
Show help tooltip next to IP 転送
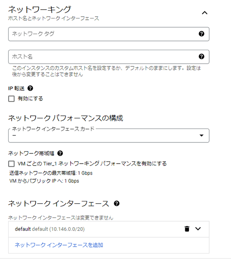point(30,88)
